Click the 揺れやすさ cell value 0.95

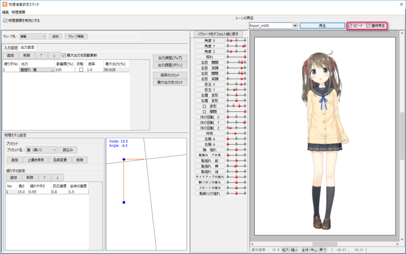coord(40,192)
